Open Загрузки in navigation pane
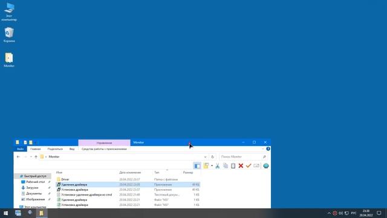Image resolution: width=387 pixels, height=218 pixels. tap(32, 188)
